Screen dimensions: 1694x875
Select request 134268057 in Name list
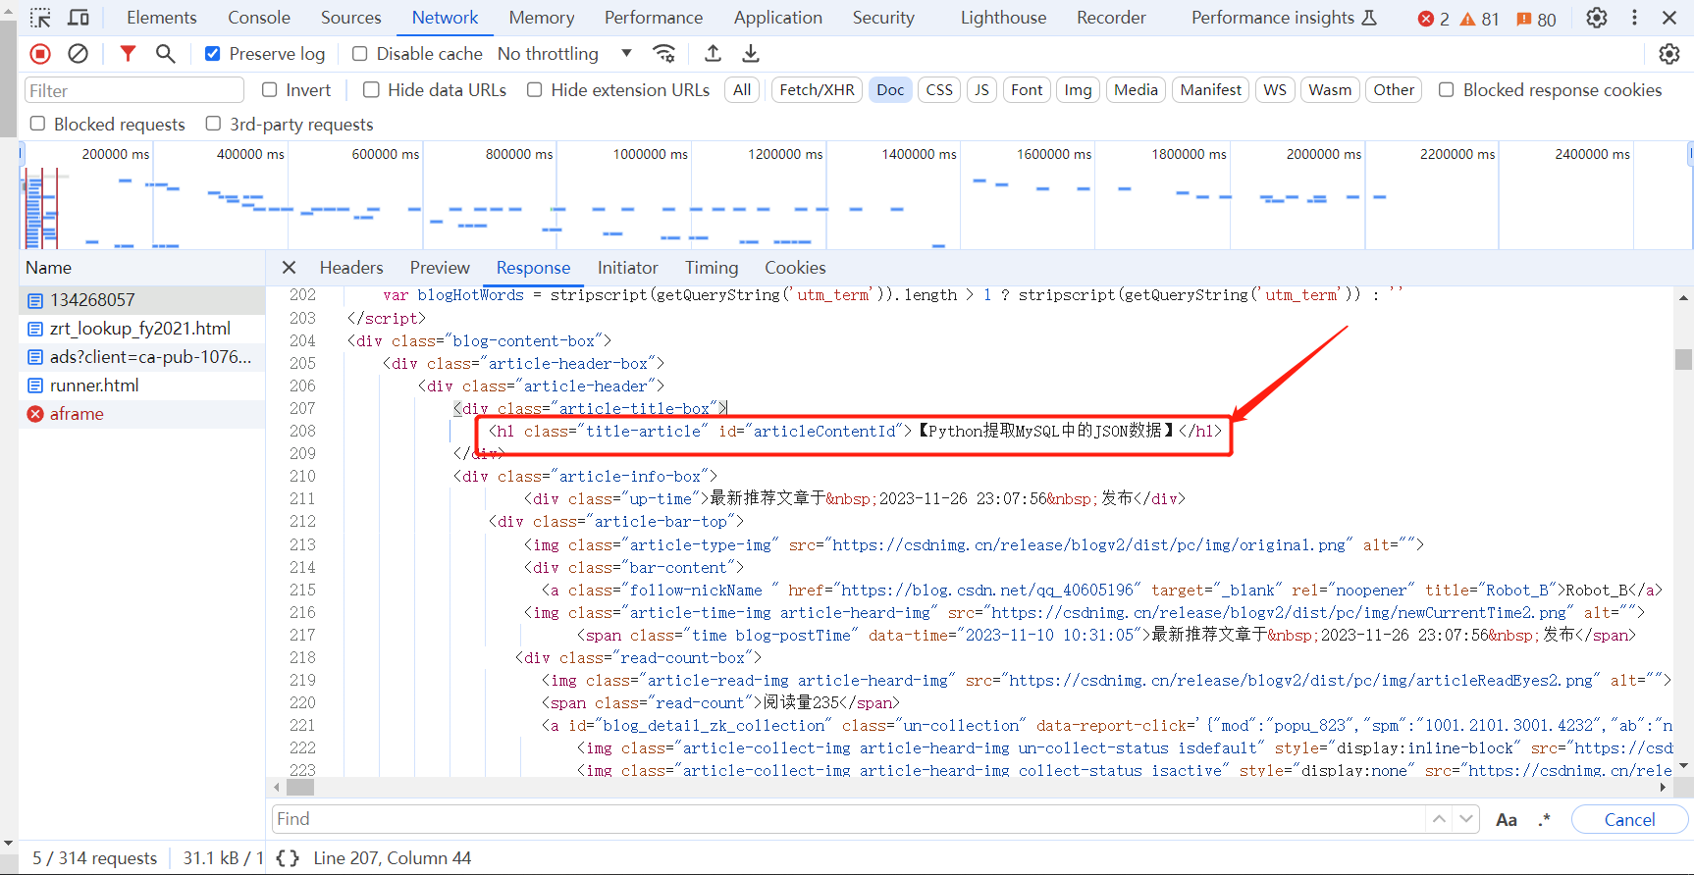coord(141,300)
